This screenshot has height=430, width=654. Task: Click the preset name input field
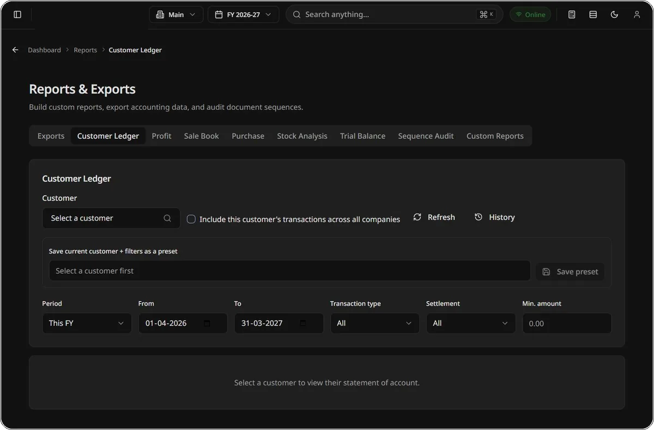click(290, 271)
